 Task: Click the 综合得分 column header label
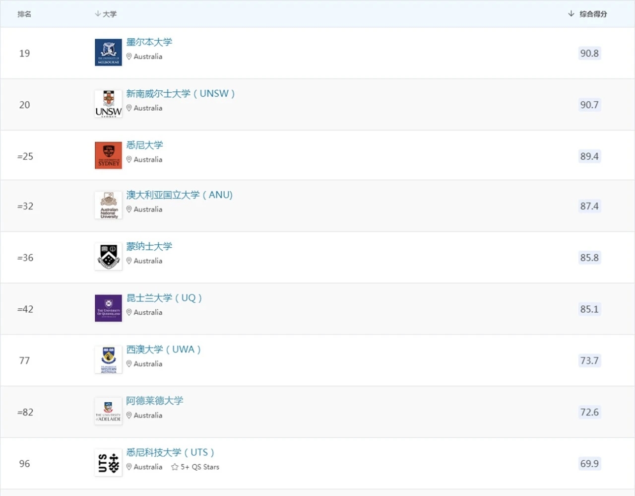pyautogui.click(x=593, y=14)
